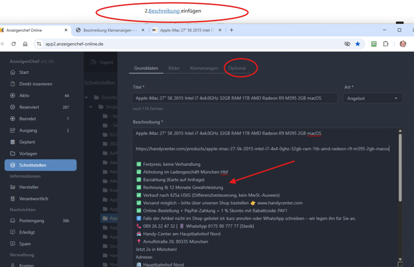Open the browser extensions puzzle icon
414x267 pixels.
pyautogui.click(x=385, y=44)
